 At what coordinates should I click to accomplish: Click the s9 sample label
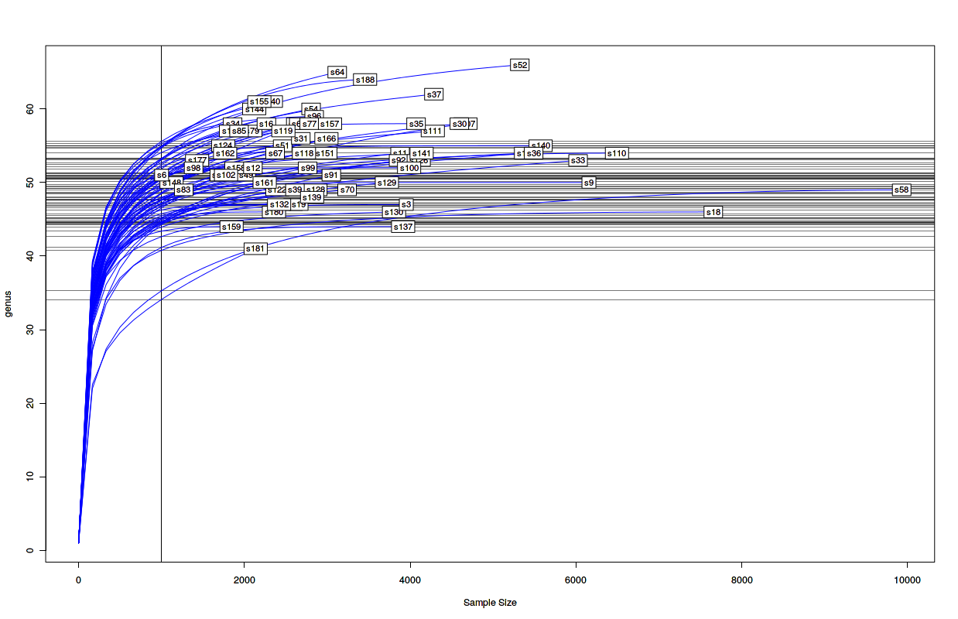589,183
